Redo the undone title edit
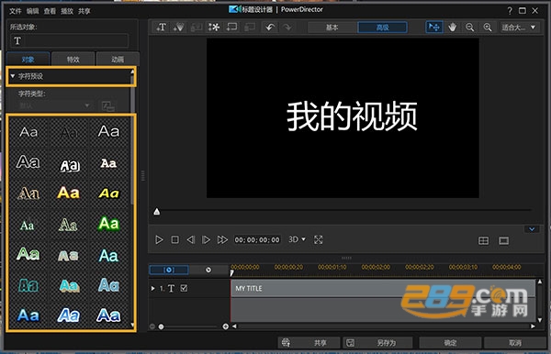 coord(287,27)
